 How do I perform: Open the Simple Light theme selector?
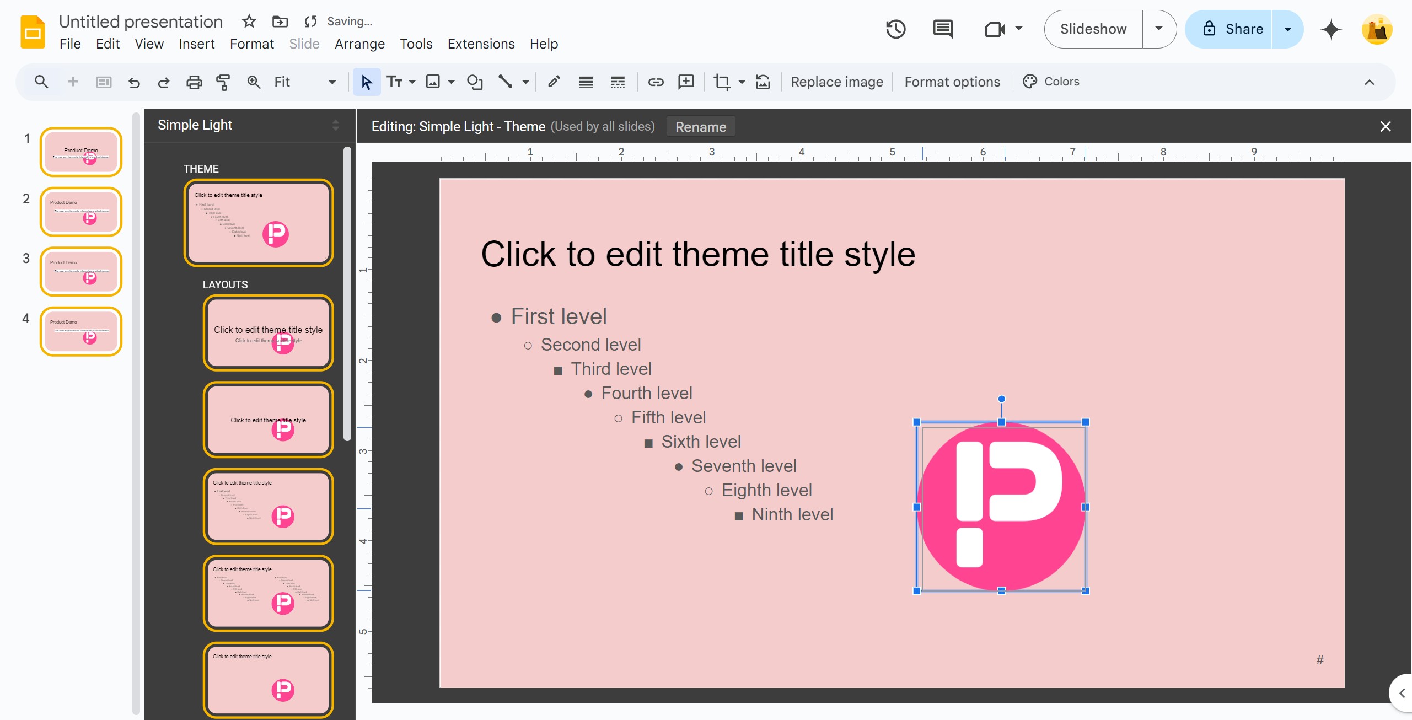(249, 125)
